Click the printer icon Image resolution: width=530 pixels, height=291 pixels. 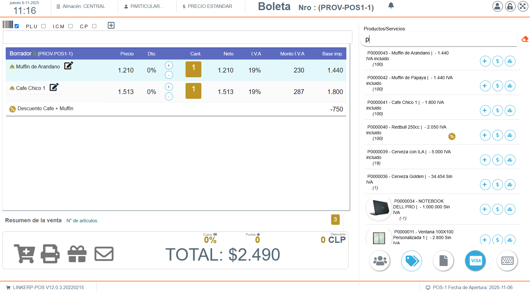pos(50,254)
